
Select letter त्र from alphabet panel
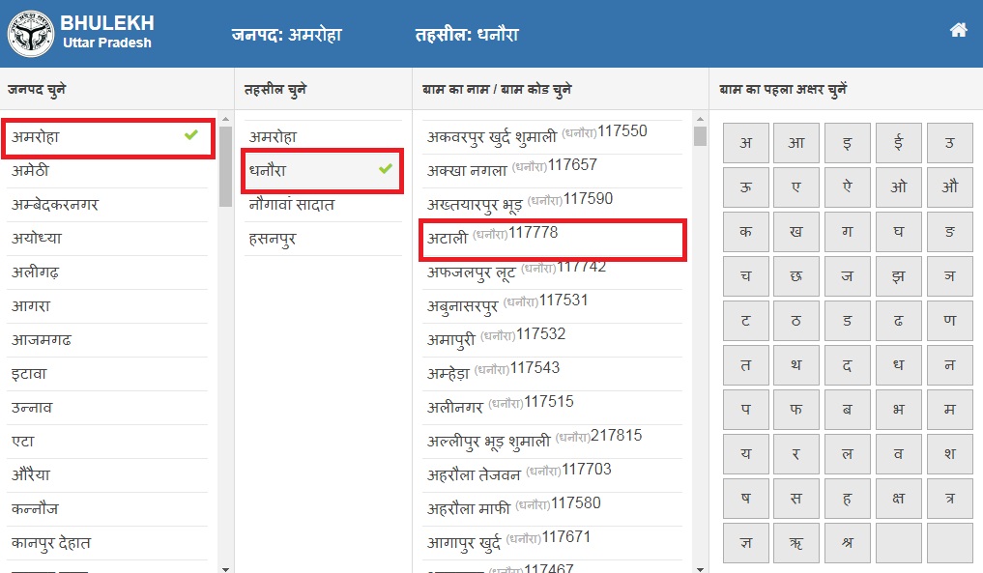pyautogui.click(x=950, y=498)
